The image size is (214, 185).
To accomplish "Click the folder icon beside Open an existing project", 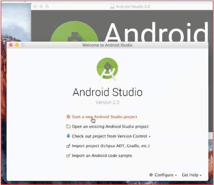I will 68,126.
